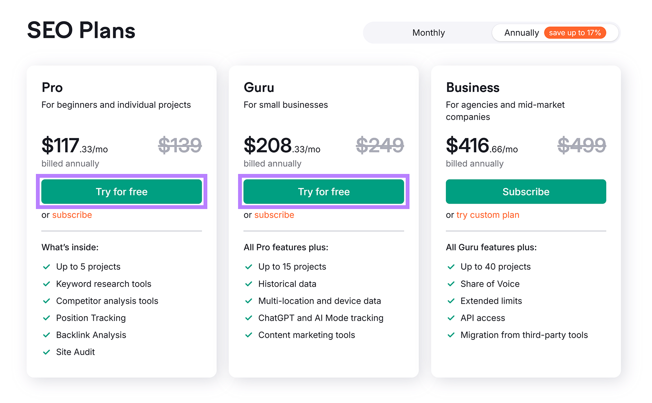This screenshot has height=403, width=652.
Task: Try for free on the Guru plan
Action: coord(324,191)
